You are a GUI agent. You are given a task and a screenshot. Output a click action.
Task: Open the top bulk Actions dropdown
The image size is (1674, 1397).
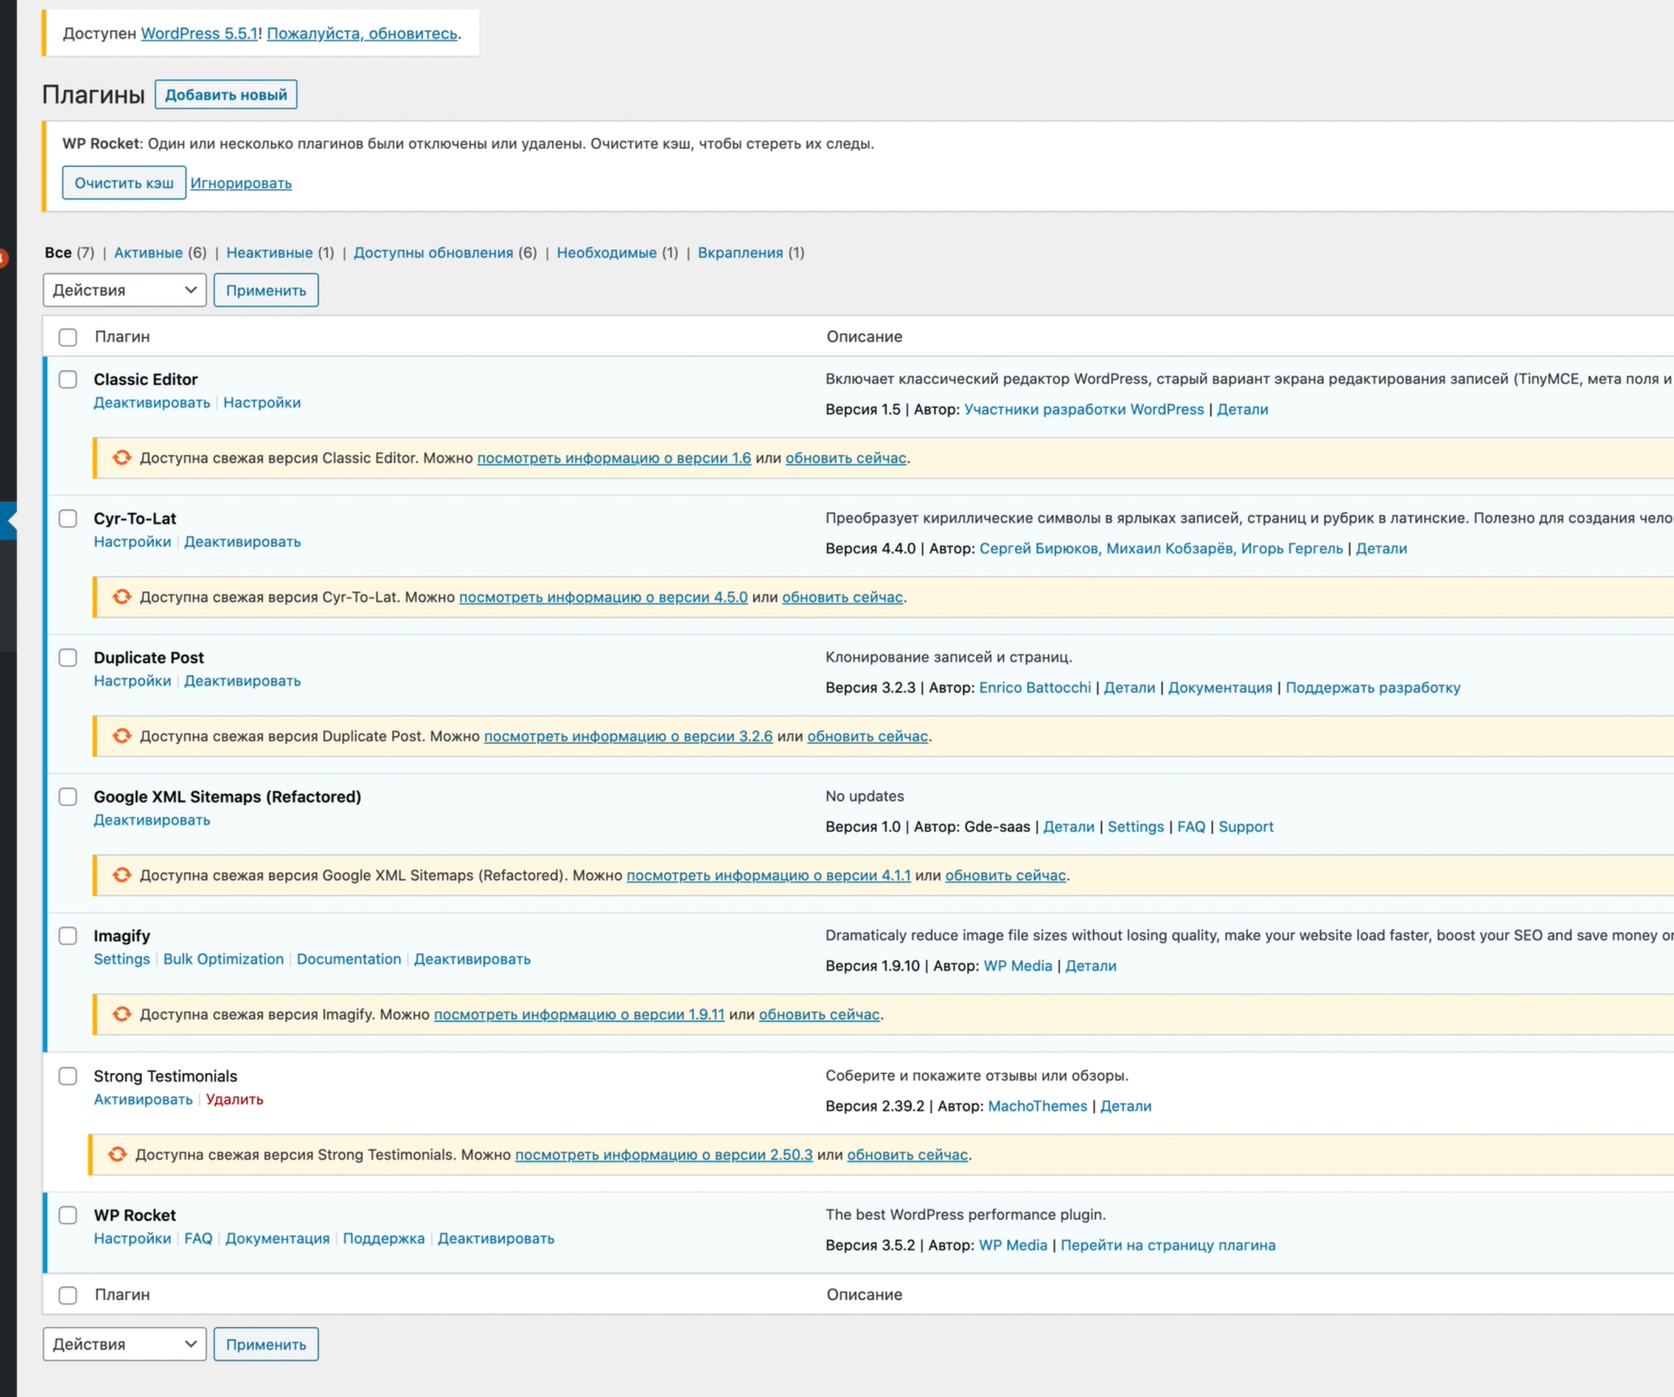pyautogui.click(x=124, y=290)
